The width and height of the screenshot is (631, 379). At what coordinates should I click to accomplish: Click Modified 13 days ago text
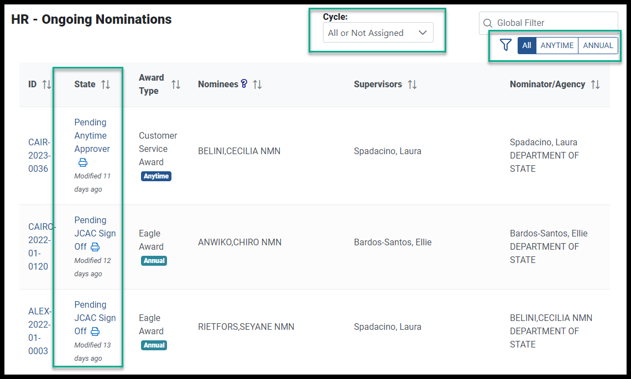(92, 351)
